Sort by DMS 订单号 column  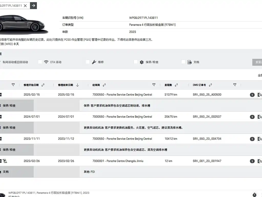tap(210, 85)
